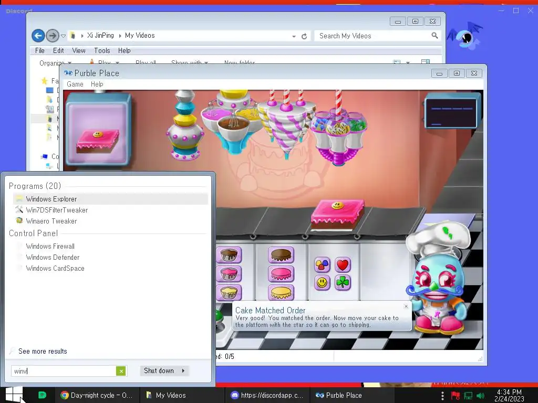Open View menu in My Videos window
Screen dimensions: 538x403
pos(79,51)
